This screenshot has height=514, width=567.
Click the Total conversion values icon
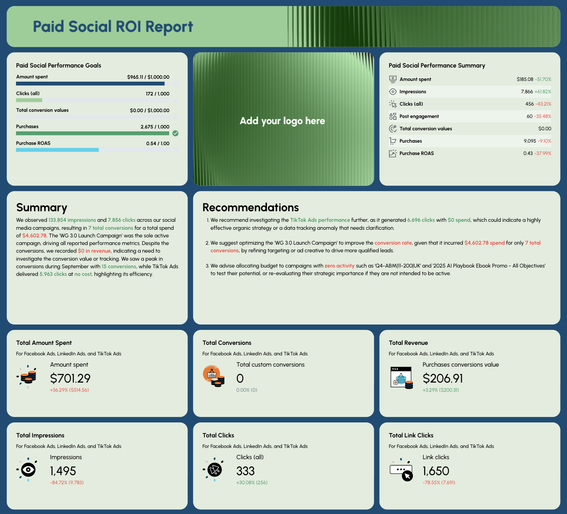pyautogui.click(x=393, y=128)
